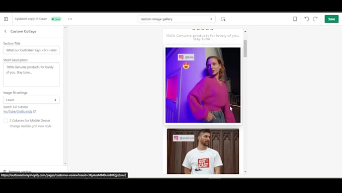Click sidebar scrollbar up arrow
342x193 pixels.
coord(65,28)
